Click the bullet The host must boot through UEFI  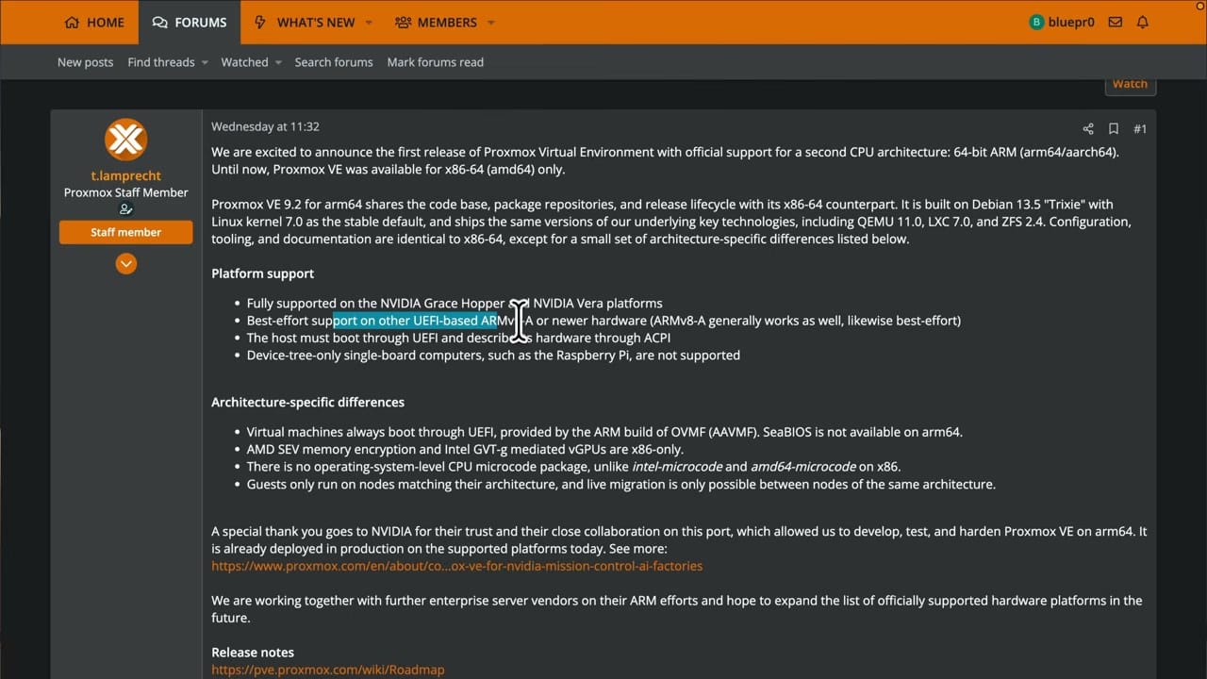(x=458, y=338)
